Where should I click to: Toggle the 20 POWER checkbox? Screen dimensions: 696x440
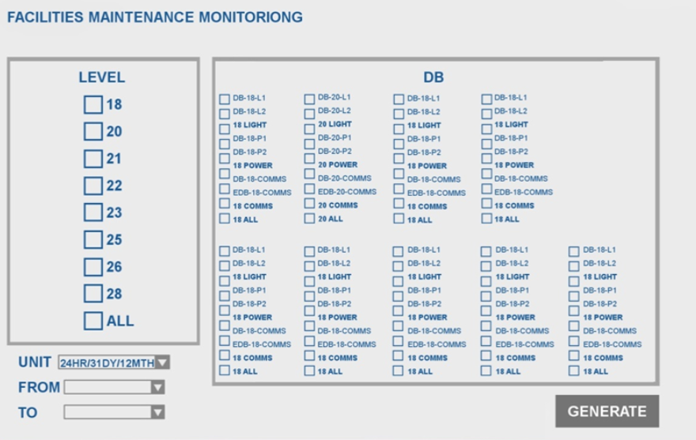coord(310,165)
